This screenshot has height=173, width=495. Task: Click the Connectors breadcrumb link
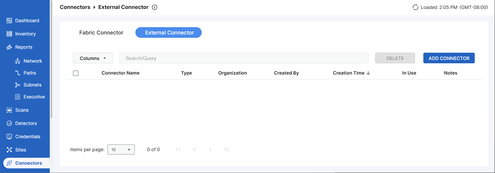[x=75, y=7]
